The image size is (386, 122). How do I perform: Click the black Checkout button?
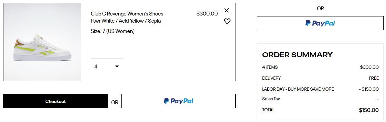[56, 101]
